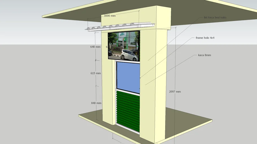The width and height of the screenshot is (257, 144).
Task: Click the 840 mm dimension label
Action: [x=96, y=103]
